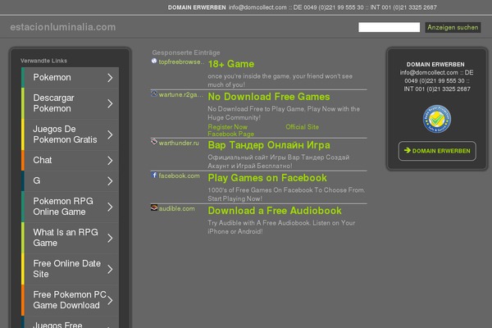Click the Facebook Page sublink
The width and height of the screenshot is (492, 328).
pyautogui.click(x=231, y=134)
